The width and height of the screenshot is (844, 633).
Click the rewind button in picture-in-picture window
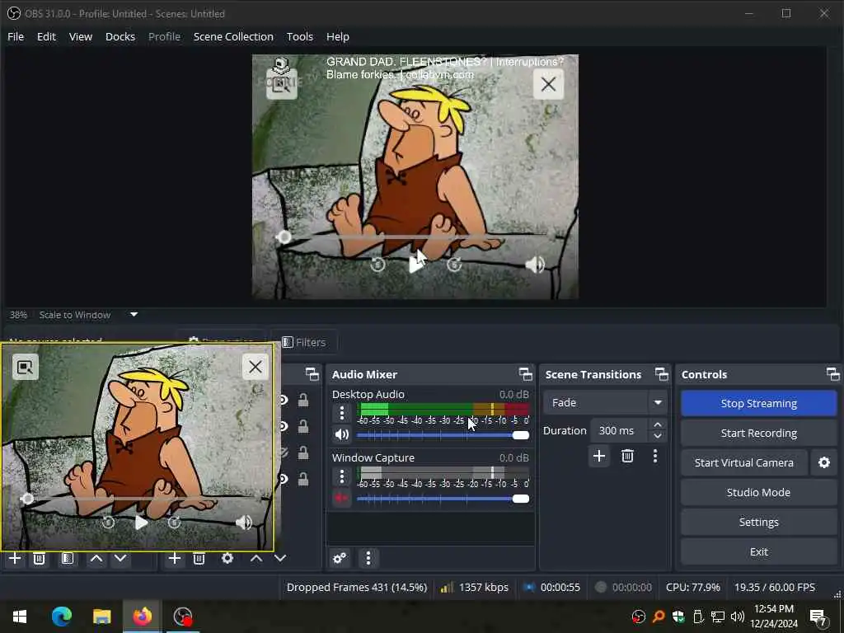(x=108, y=522)
